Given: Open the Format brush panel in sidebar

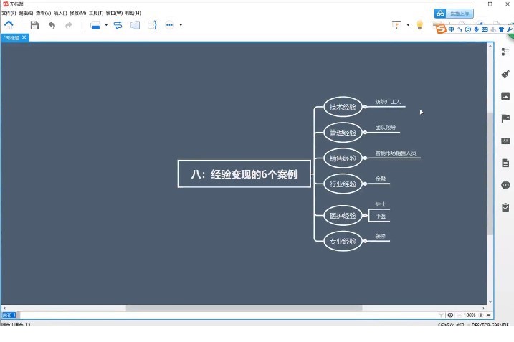Looking at the screenshot, I should point(505,74).
